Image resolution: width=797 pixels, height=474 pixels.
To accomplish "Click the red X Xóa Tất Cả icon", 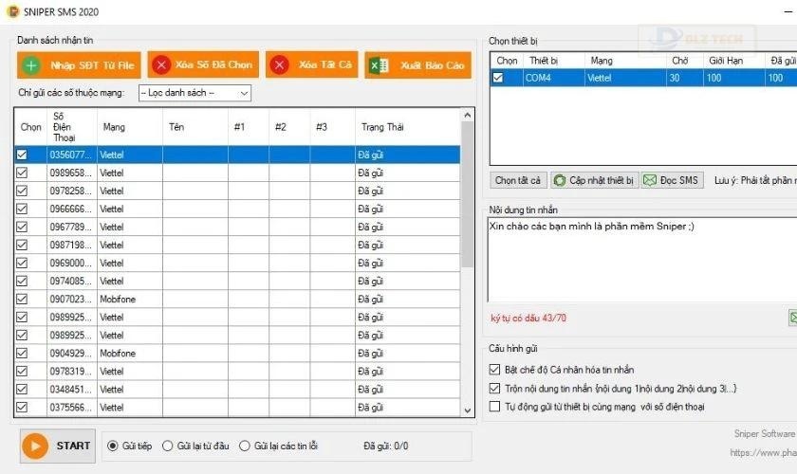I will (x=279, y=65).
